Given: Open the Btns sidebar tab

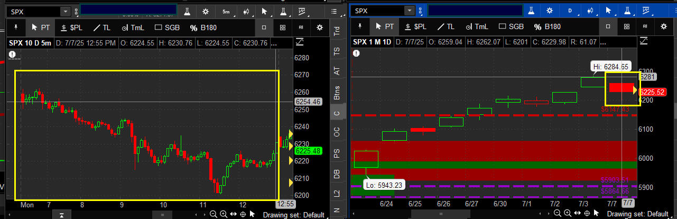Looking at the screenshot, I should (x=337, y=93).
